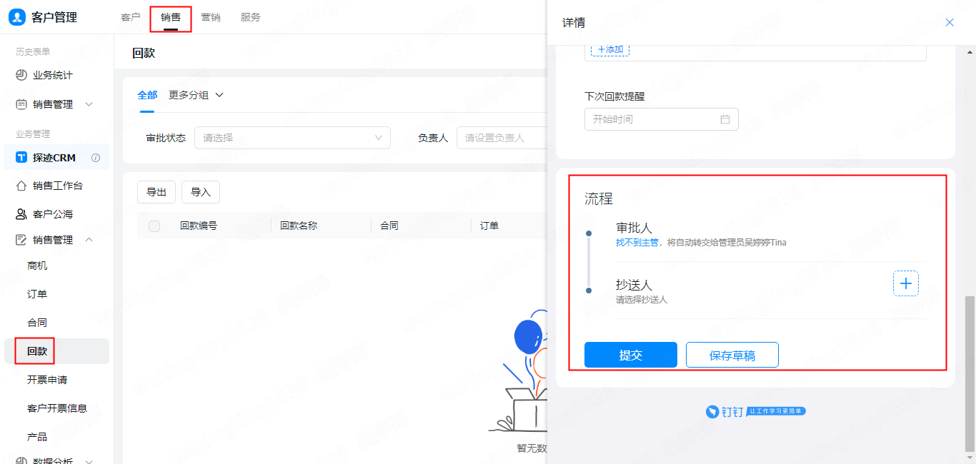Add a 抄送人 with the plus icon

pyautogui.click(x=906, y=283)
